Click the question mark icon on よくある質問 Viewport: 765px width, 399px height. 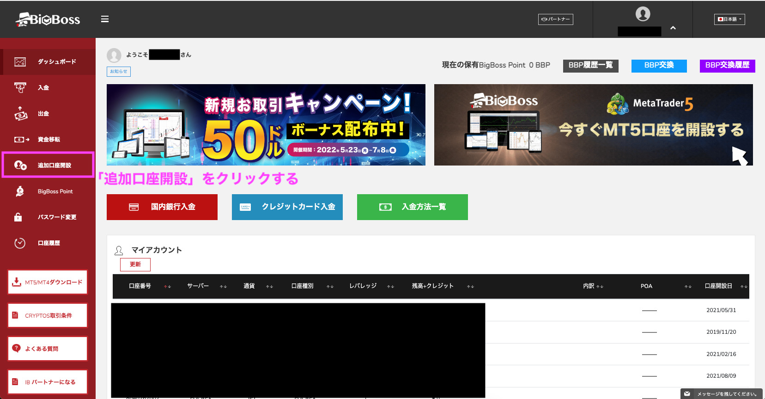(x=17, y=348)
